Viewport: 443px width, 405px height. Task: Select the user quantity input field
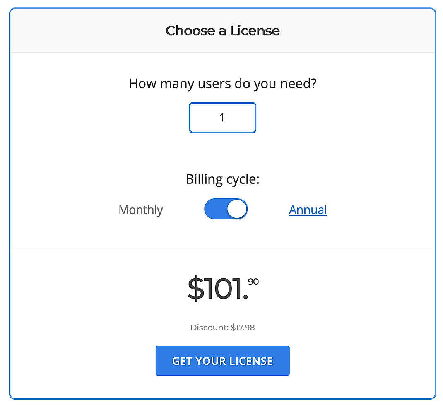(x=222, y=118)
